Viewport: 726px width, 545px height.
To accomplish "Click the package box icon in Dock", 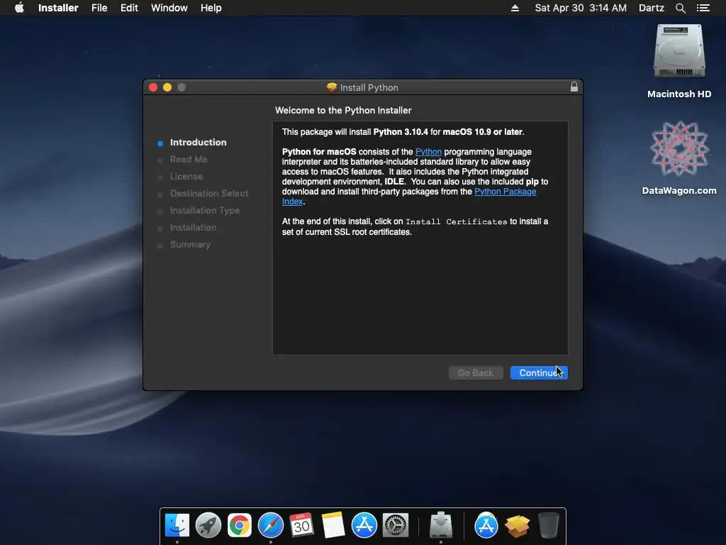I will [517, 525].
